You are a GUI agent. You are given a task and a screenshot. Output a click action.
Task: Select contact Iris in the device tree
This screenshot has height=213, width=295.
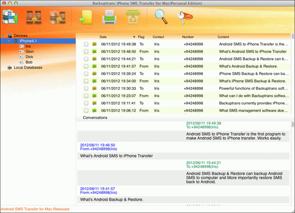click(x=28, y=46)
